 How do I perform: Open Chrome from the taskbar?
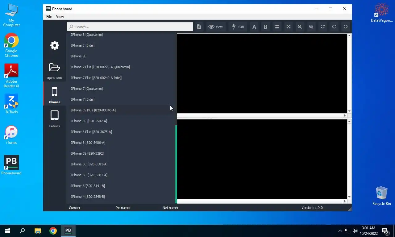coord(53,231)
